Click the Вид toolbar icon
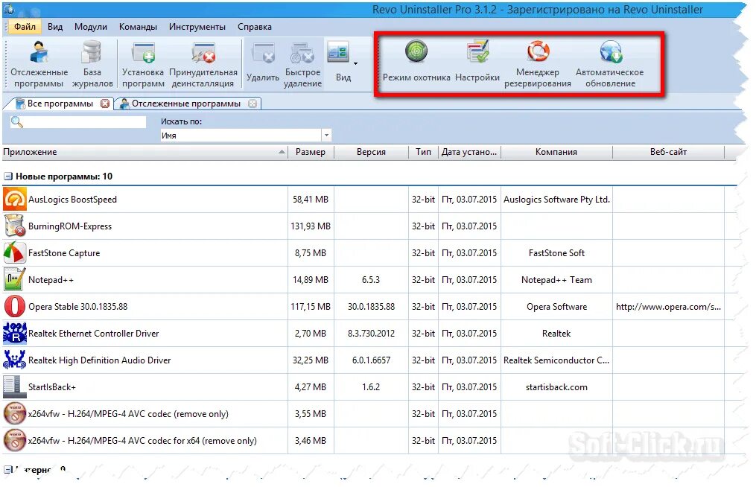 (x=338, y=52)
